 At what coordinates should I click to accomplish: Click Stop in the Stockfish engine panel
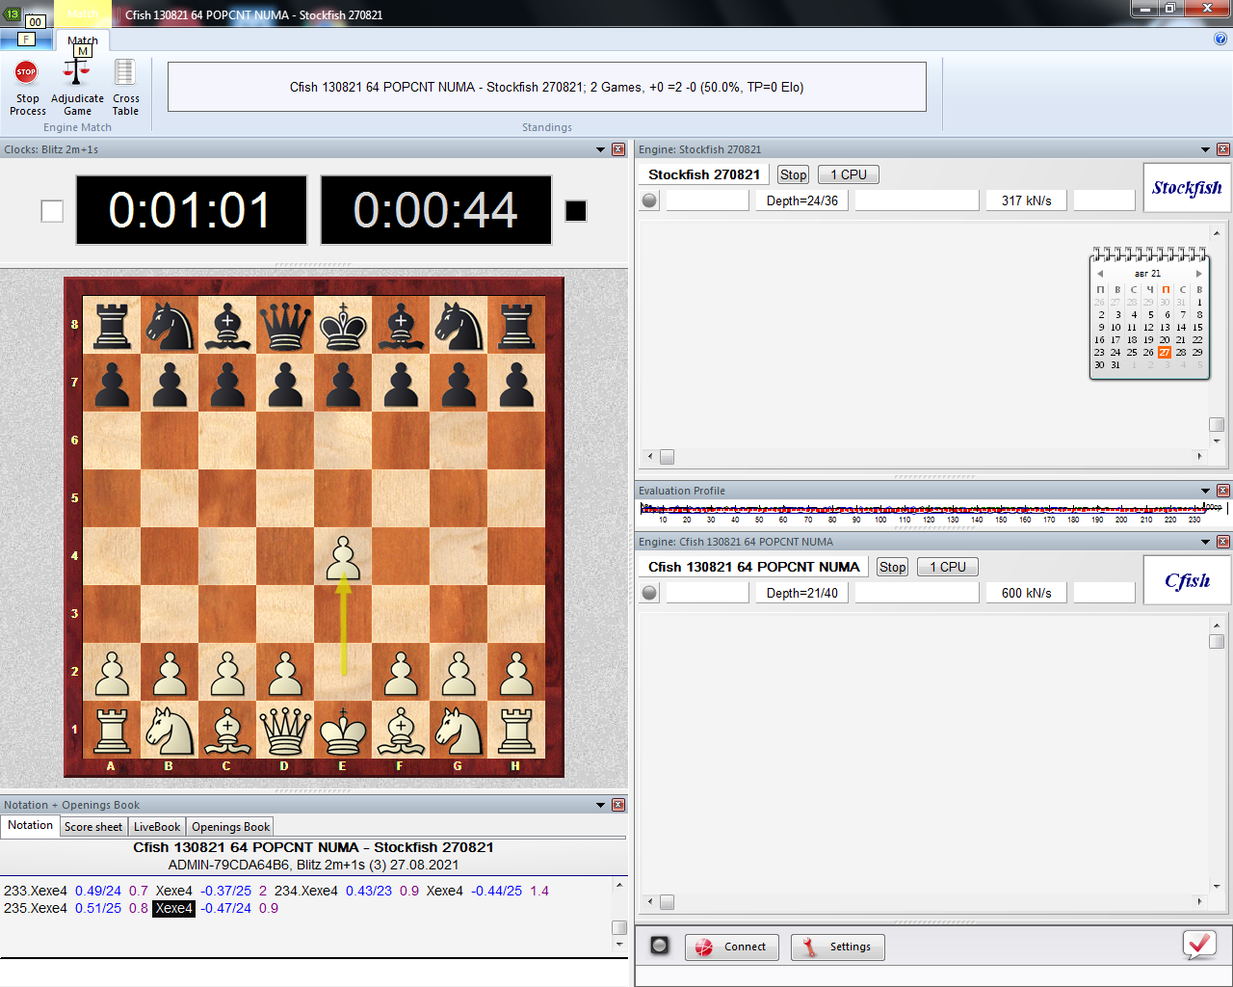tap(794, 174)
